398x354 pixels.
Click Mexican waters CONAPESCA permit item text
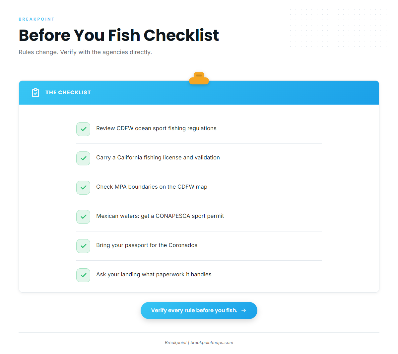[160, 216]
